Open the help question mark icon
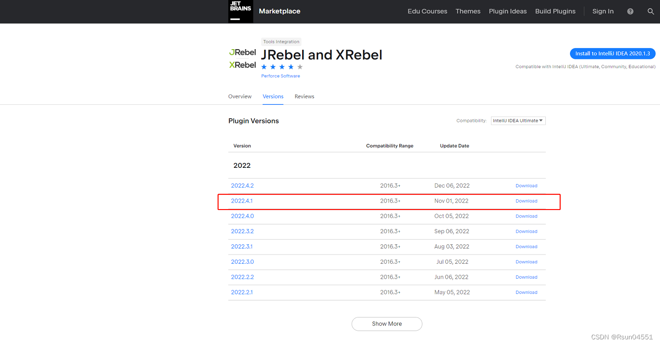This screenshot has width=660, height=344. (x=630, y=12)
